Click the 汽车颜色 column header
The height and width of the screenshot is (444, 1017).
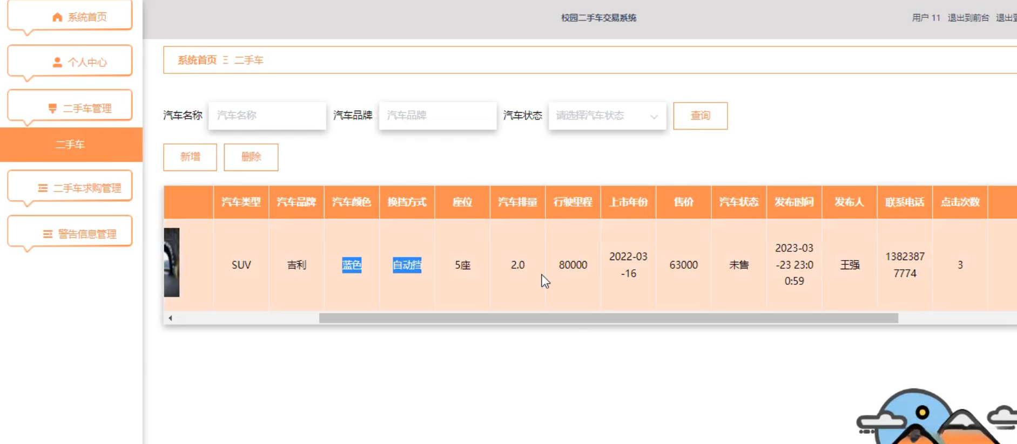(352, 202)
